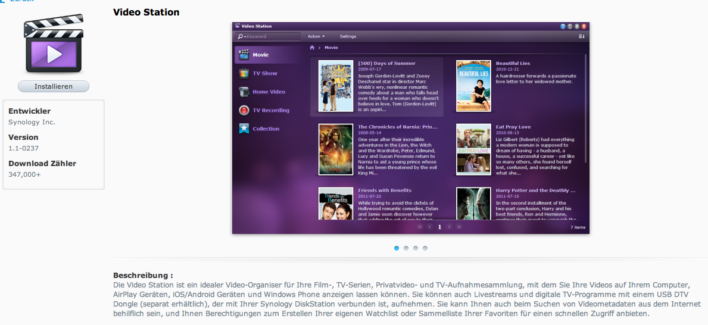Viewport: 708px width, 325px height.
Task: Select the third carousel screenshot dot
Action: coord(416,248)
